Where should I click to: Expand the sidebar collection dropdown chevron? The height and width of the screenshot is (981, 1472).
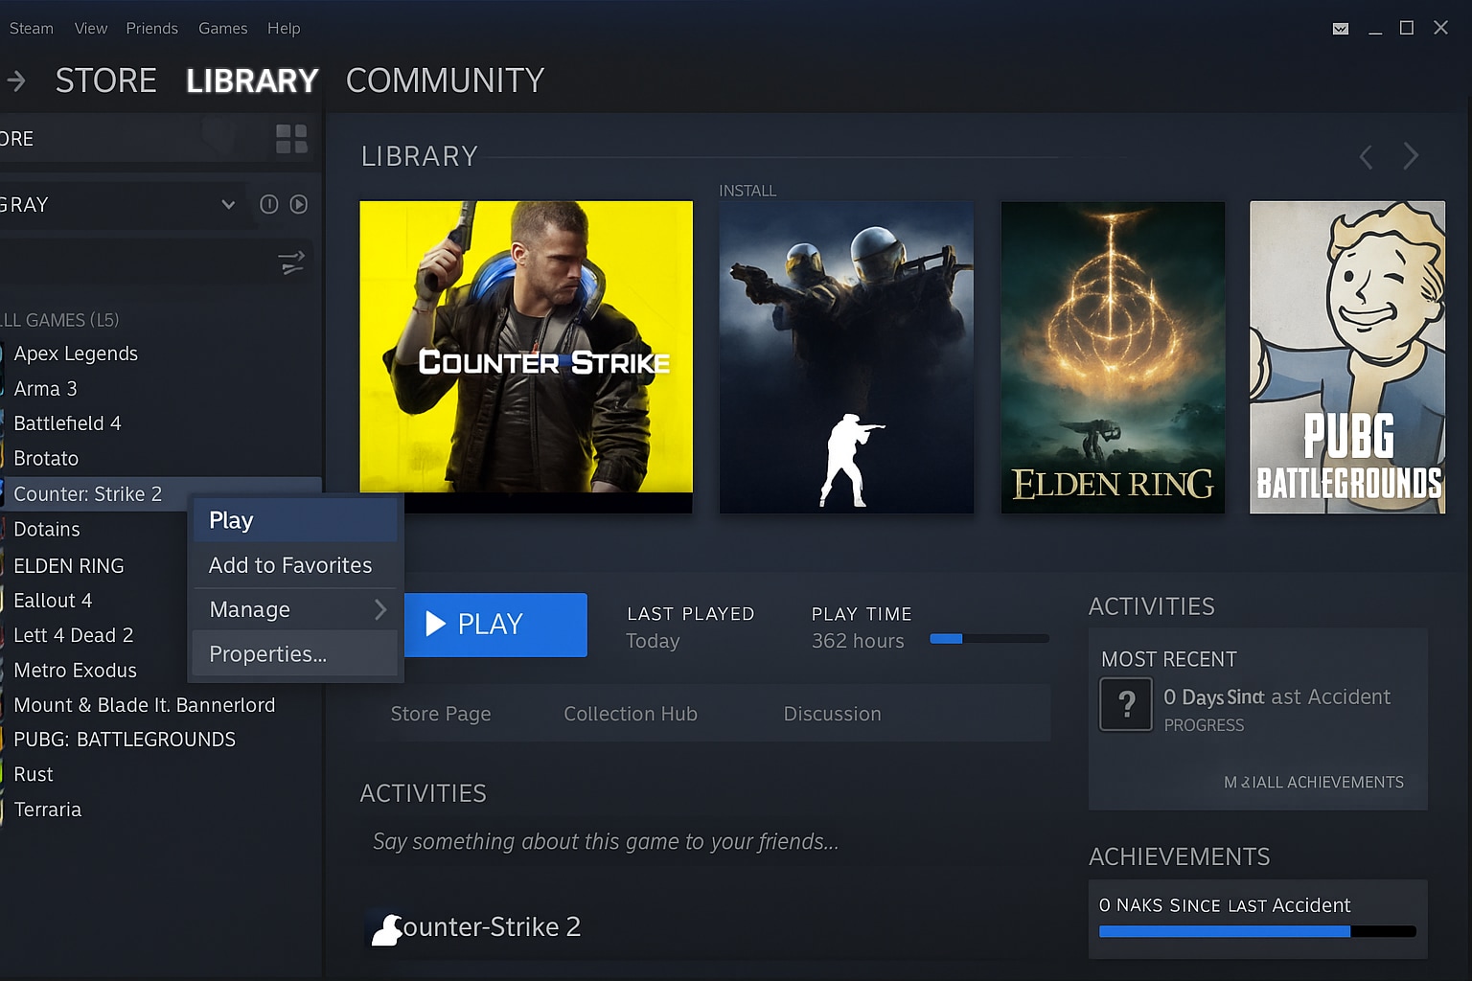(x=228, y=204)
